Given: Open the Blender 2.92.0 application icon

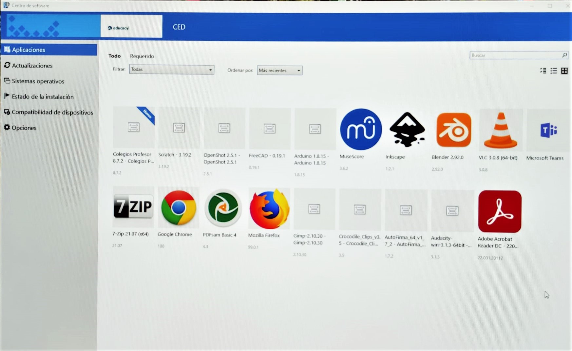Looking at the screenshot, I should click(x=454, y=130).
